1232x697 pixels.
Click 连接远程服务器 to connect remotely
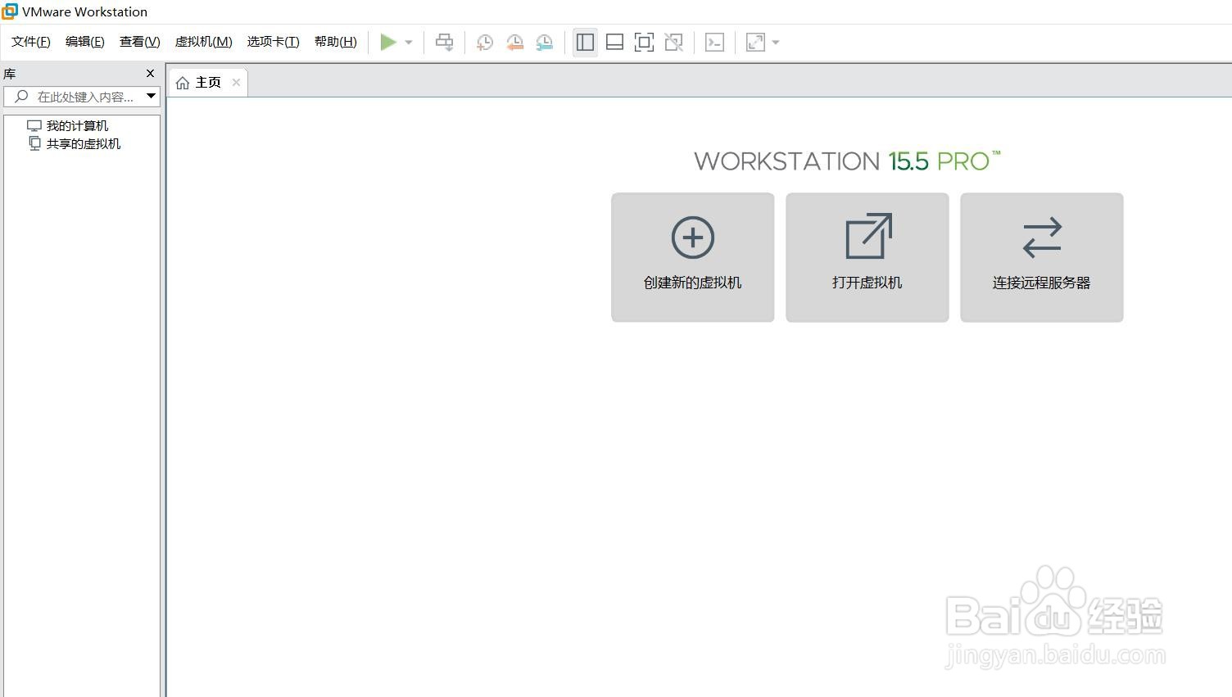click(1041, 256)
